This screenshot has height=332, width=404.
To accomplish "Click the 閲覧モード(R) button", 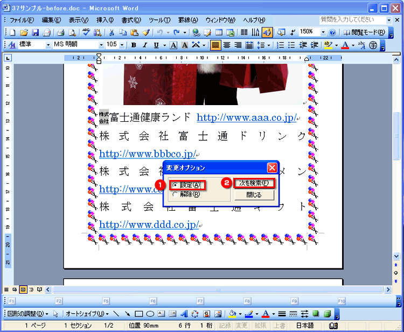I will 364,32.
